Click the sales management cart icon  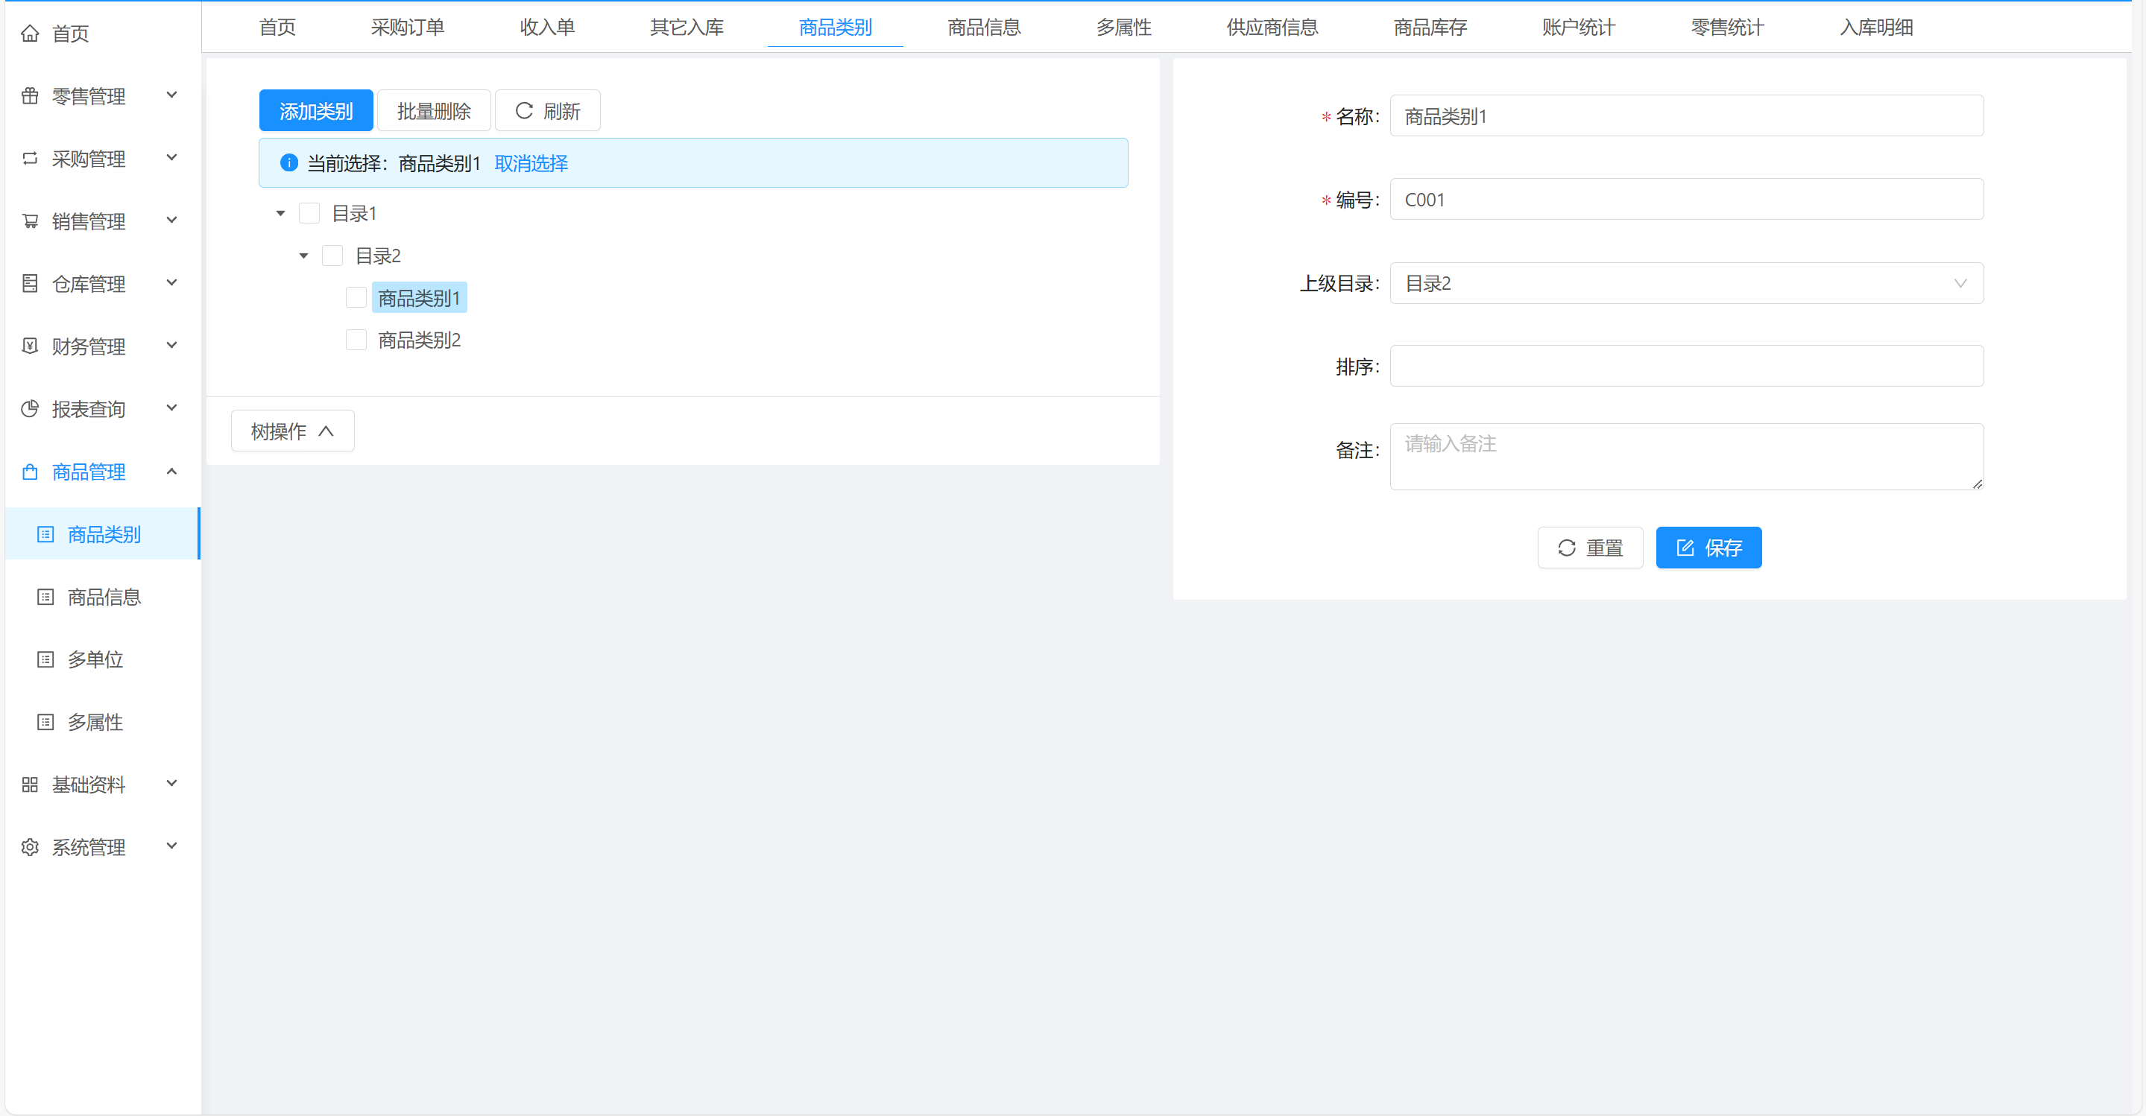click(x=30, y=221)
